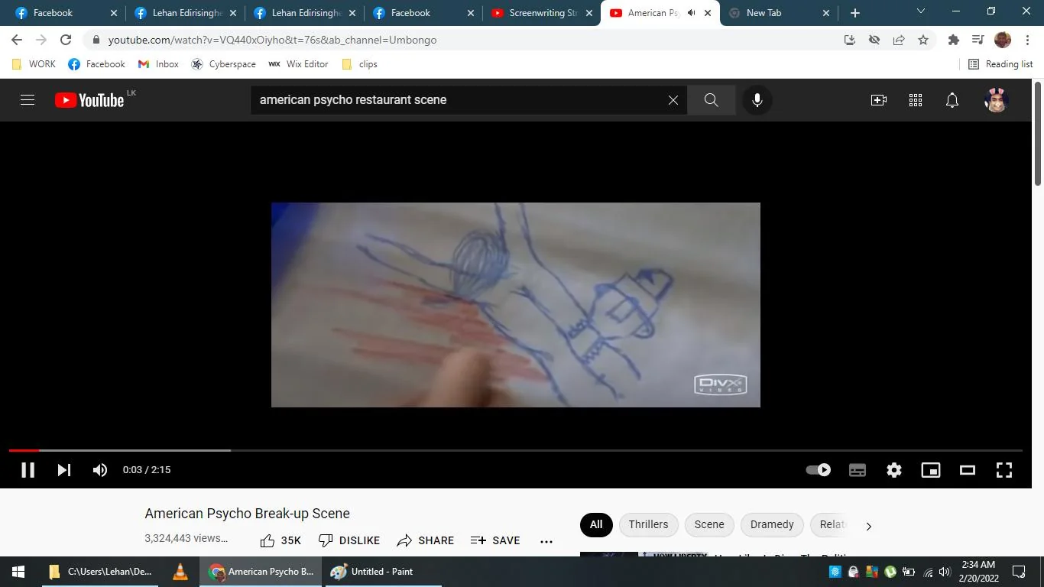Clear the YouTube search query
1044x587 pixels.
click(x=673, y=100)
